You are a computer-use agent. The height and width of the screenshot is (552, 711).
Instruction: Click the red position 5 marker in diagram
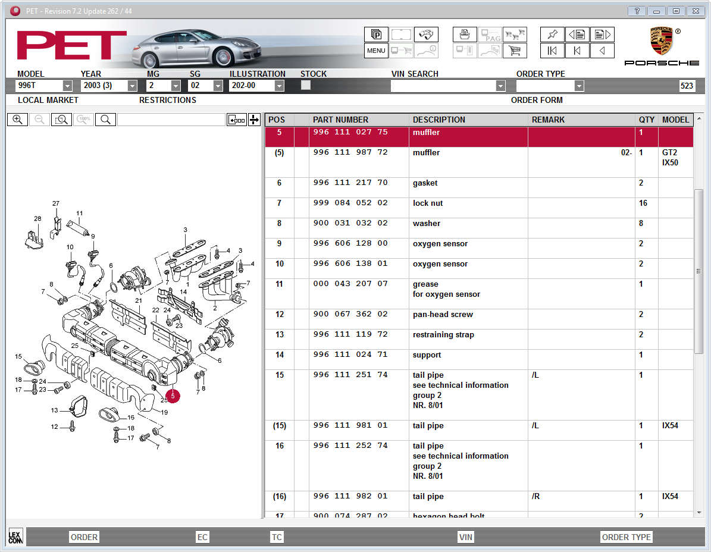click(x=173, y=396)
